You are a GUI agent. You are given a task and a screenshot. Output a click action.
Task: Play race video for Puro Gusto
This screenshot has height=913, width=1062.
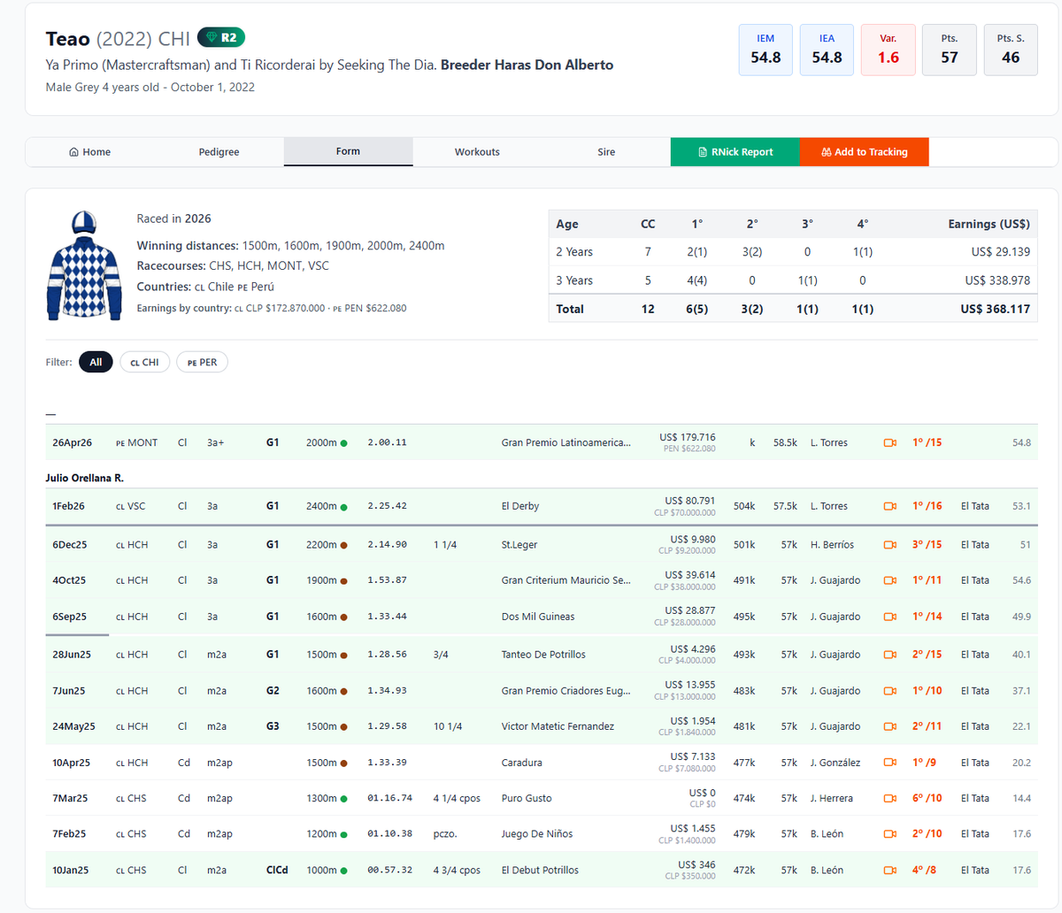[890, 798]
